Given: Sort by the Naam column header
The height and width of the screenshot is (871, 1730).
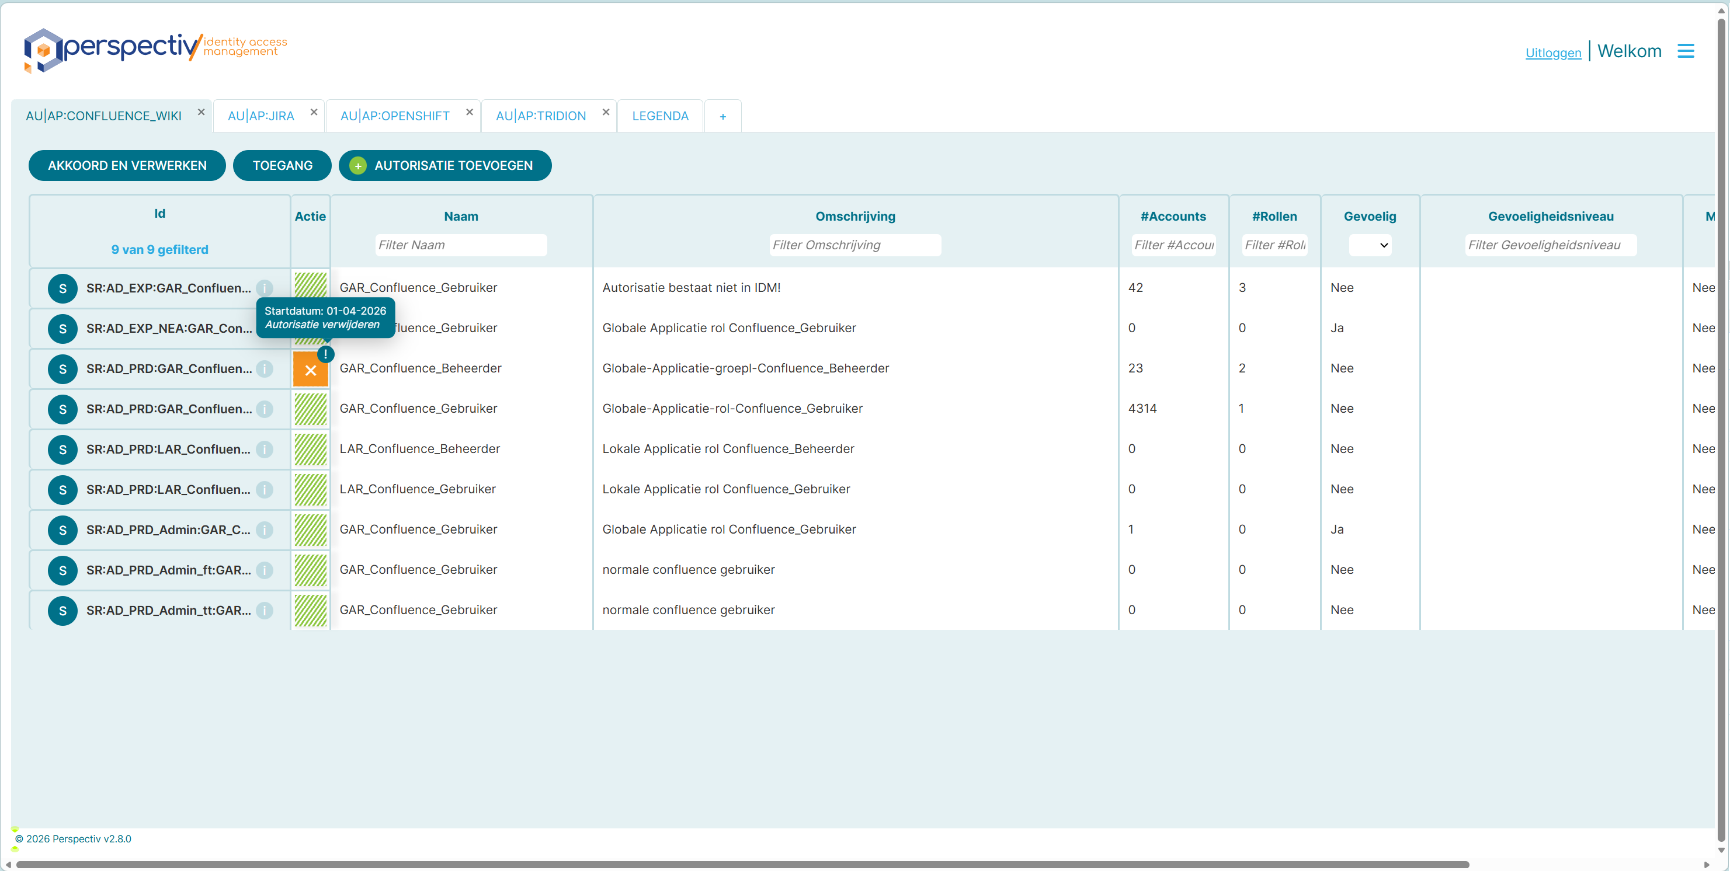Looking at the screenshot, I should click(x=461, y=217).
